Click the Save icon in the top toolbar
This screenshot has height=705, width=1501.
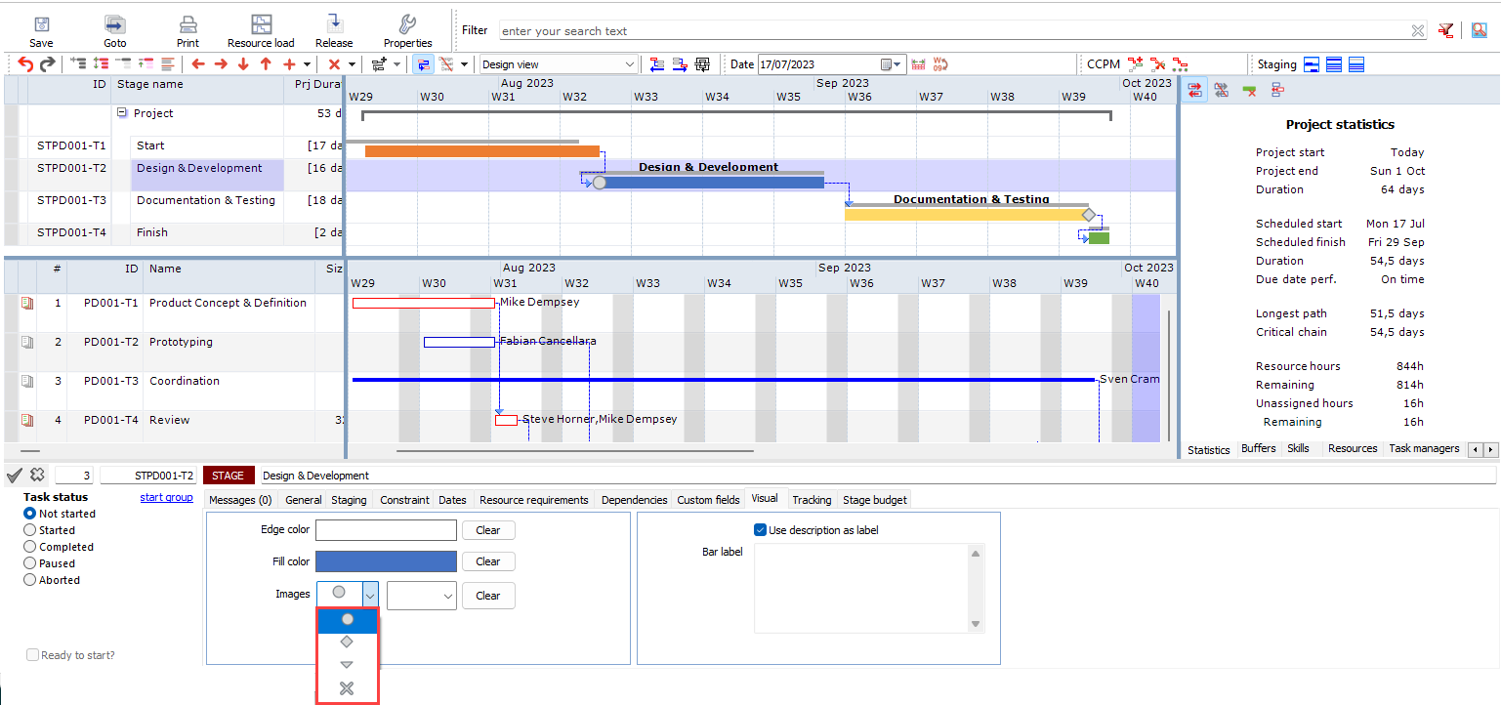pos(41,24)
